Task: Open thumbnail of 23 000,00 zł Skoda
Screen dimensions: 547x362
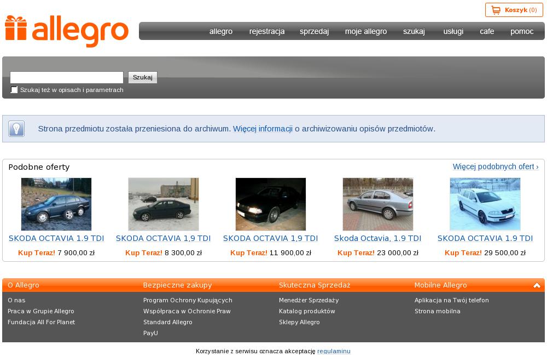Action: [378, 204]
